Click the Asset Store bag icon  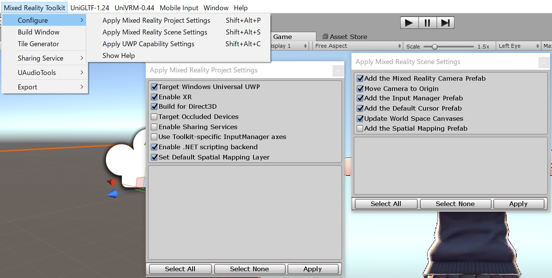[325, 36]
